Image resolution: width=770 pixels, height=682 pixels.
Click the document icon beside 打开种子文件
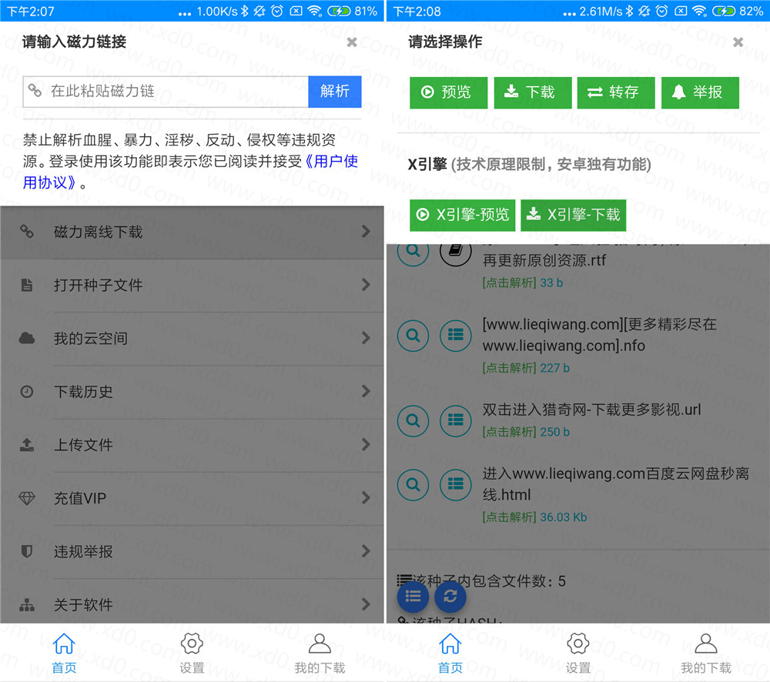point(26,285)
